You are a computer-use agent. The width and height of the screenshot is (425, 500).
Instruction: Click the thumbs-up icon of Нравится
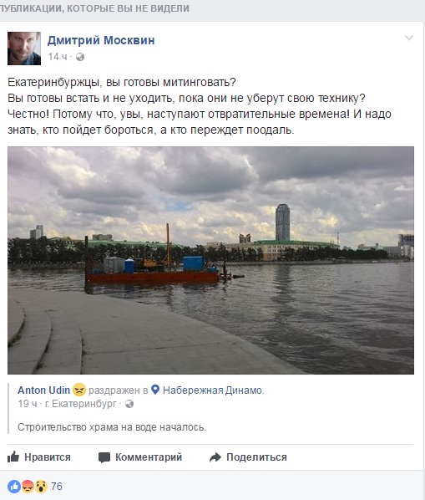[x=13, y=457]
